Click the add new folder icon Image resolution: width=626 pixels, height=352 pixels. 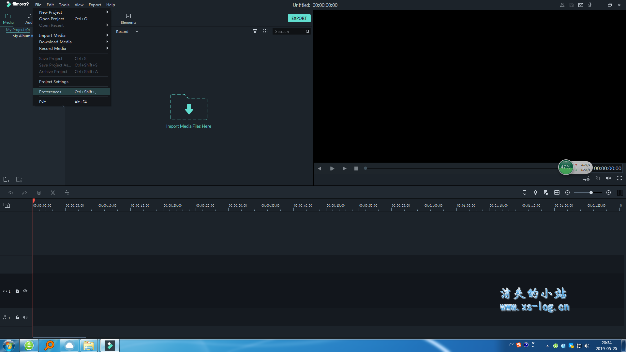[x=7, y=180]
